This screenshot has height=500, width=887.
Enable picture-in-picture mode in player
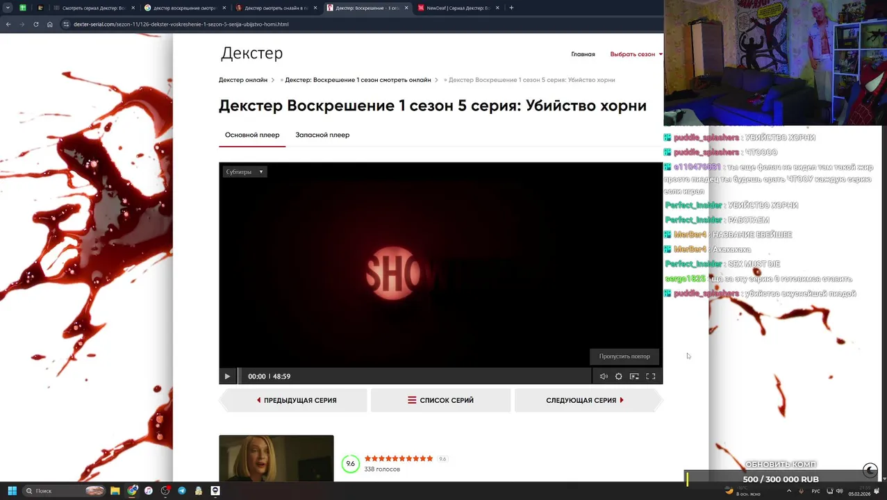[634, 376]
